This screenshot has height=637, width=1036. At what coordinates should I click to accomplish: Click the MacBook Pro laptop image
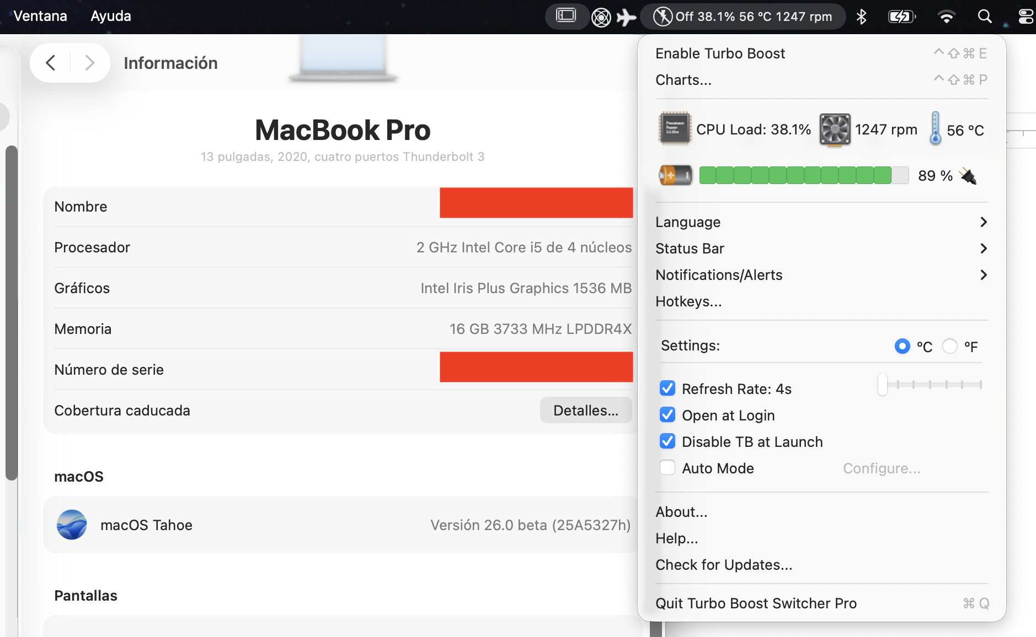point(343,60)
